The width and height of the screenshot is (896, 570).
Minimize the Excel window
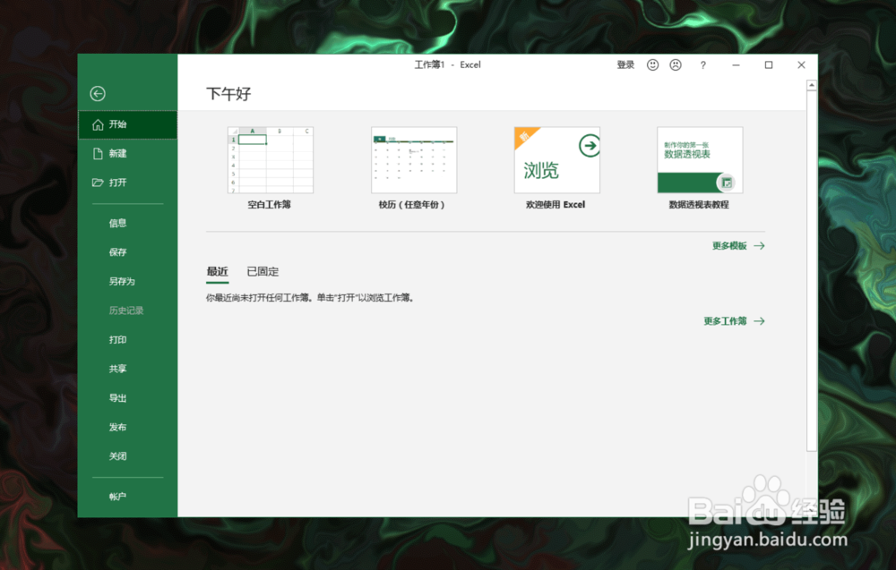736,65
